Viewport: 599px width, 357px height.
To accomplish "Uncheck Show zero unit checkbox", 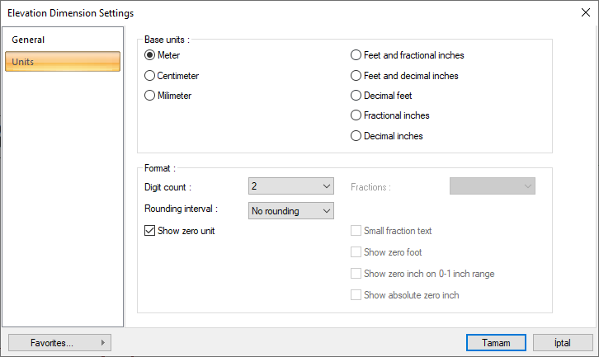I will pyautogui.click(x=150, y=232).
